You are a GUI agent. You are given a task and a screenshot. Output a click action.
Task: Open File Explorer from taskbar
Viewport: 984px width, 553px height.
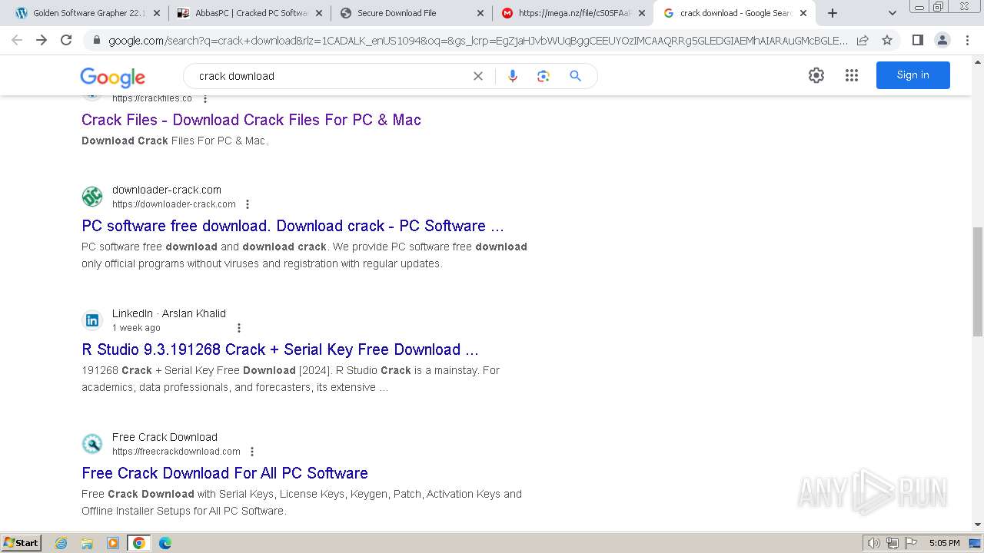click(x=87, y=543)
